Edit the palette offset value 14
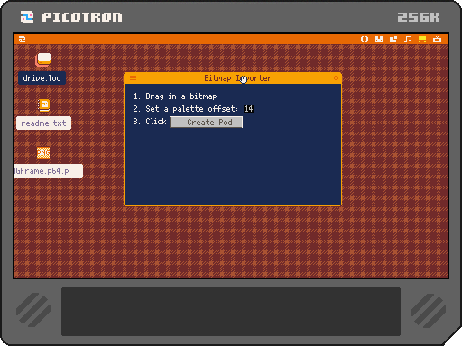462x346 pixels. tap(249, 109)
